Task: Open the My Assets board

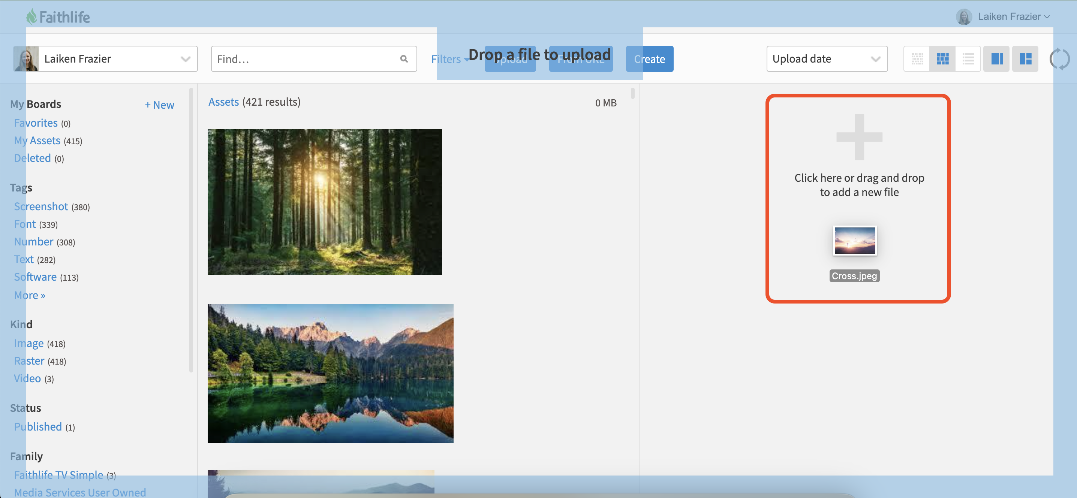Action: (37, 141)
